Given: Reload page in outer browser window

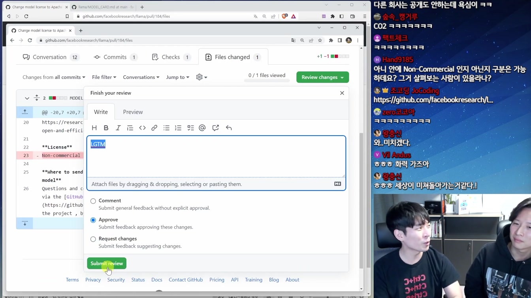Looking at the screenshot, I should (26, 16).
